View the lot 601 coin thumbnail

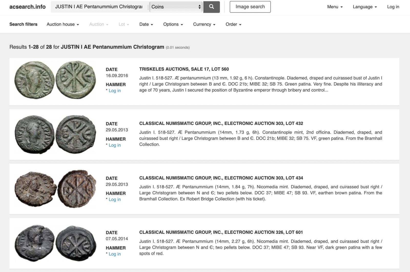point(55,243)
